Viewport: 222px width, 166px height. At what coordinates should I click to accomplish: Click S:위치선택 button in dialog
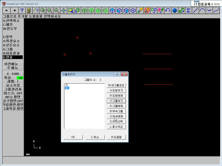tap(116, 121)
